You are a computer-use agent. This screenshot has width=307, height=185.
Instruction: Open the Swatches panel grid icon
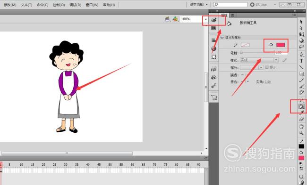[x=213, y=28]
